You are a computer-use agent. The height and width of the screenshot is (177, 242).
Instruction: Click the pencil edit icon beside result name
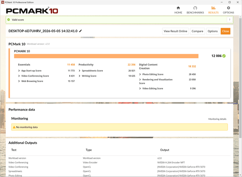81,31
